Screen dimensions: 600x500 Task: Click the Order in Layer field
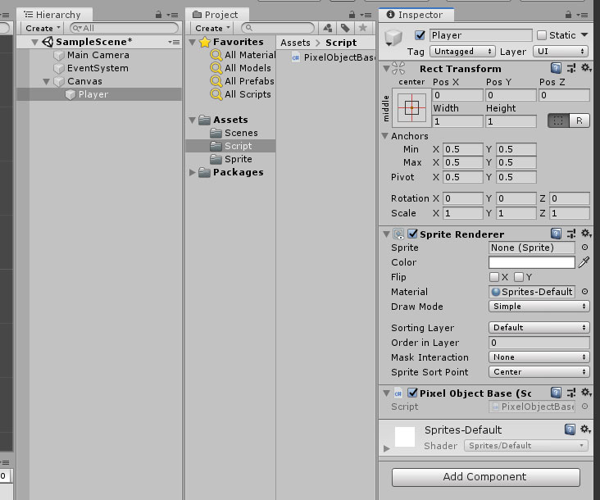[x=539, y=343]
